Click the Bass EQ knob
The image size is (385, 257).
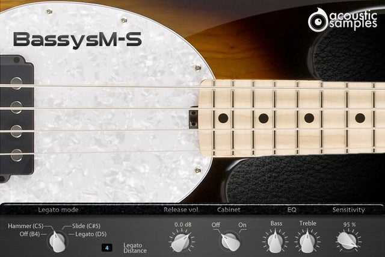click(276, 242)
